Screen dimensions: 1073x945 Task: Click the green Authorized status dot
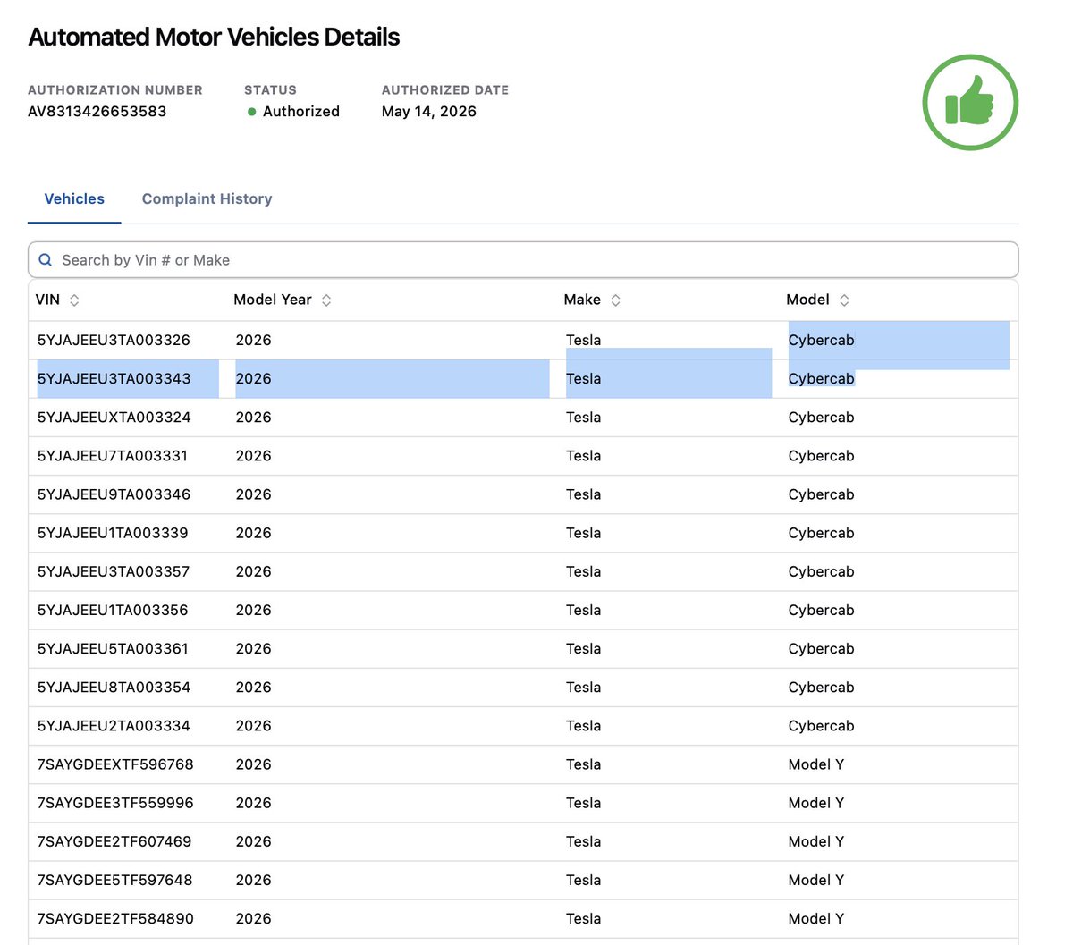coord(252,112)
